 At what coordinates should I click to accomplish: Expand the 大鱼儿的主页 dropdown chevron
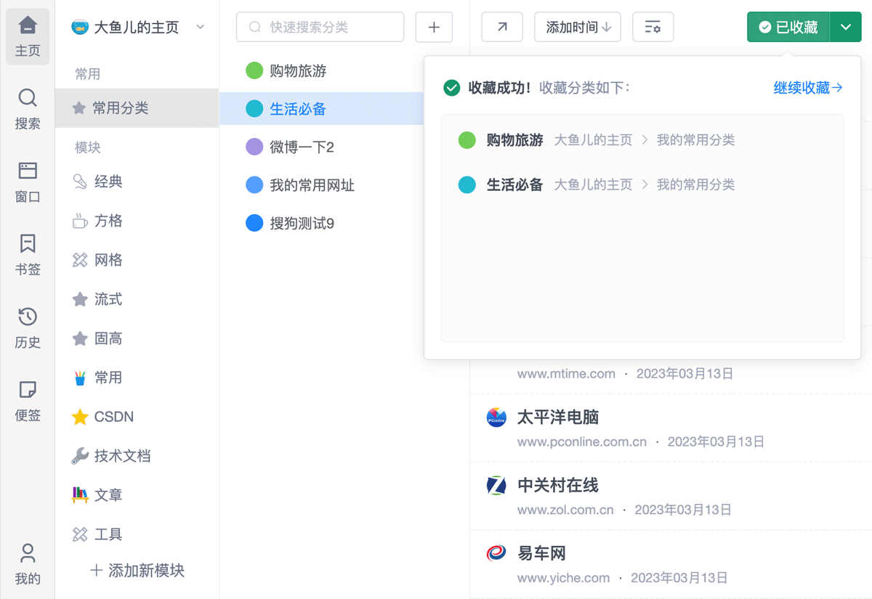coord(201,28)
